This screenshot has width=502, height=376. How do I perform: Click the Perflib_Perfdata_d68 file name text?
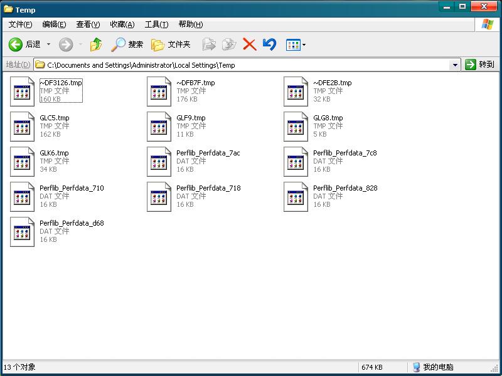[x=72, y=223]
